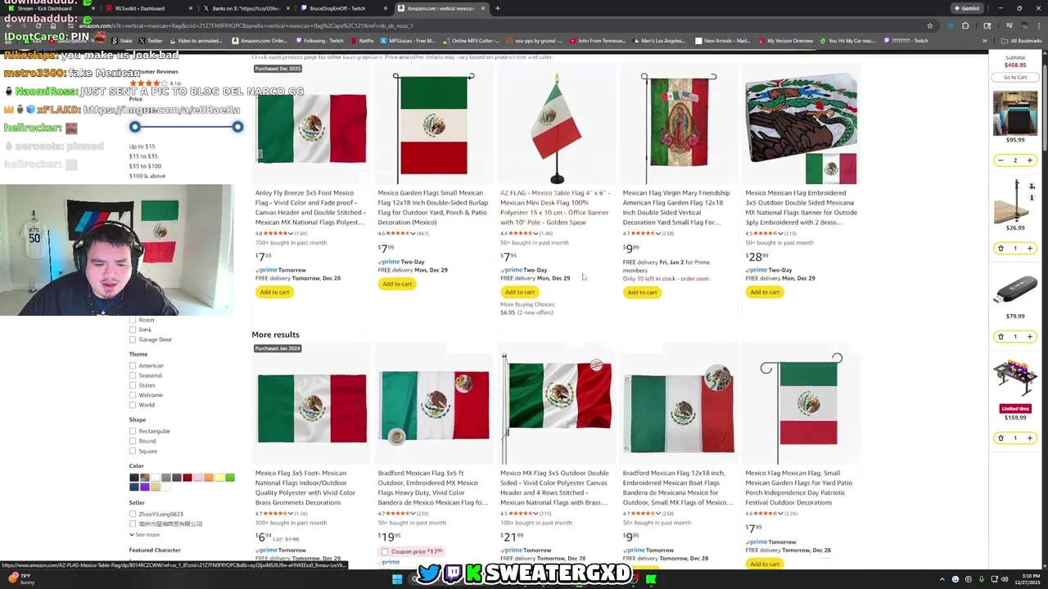The height and width of the screenshot is (589, 1048).
Task: Add Virgin Mary Friendship flag to cart
Action: click(x=642, y=292)
